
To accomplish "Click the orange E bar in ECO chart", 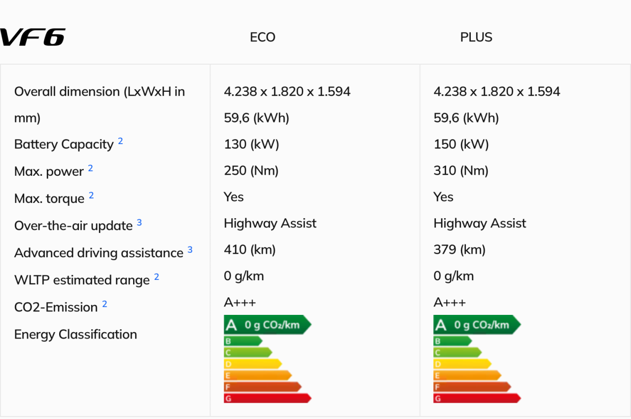I will click(258, 376).
